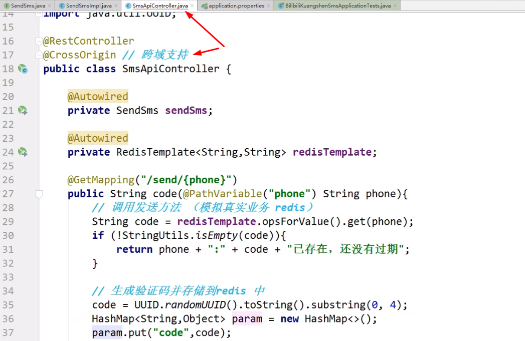The width and height of the screenshot is (525, 341).
Task: Open the application.properties tab
Action: (236, 6)
